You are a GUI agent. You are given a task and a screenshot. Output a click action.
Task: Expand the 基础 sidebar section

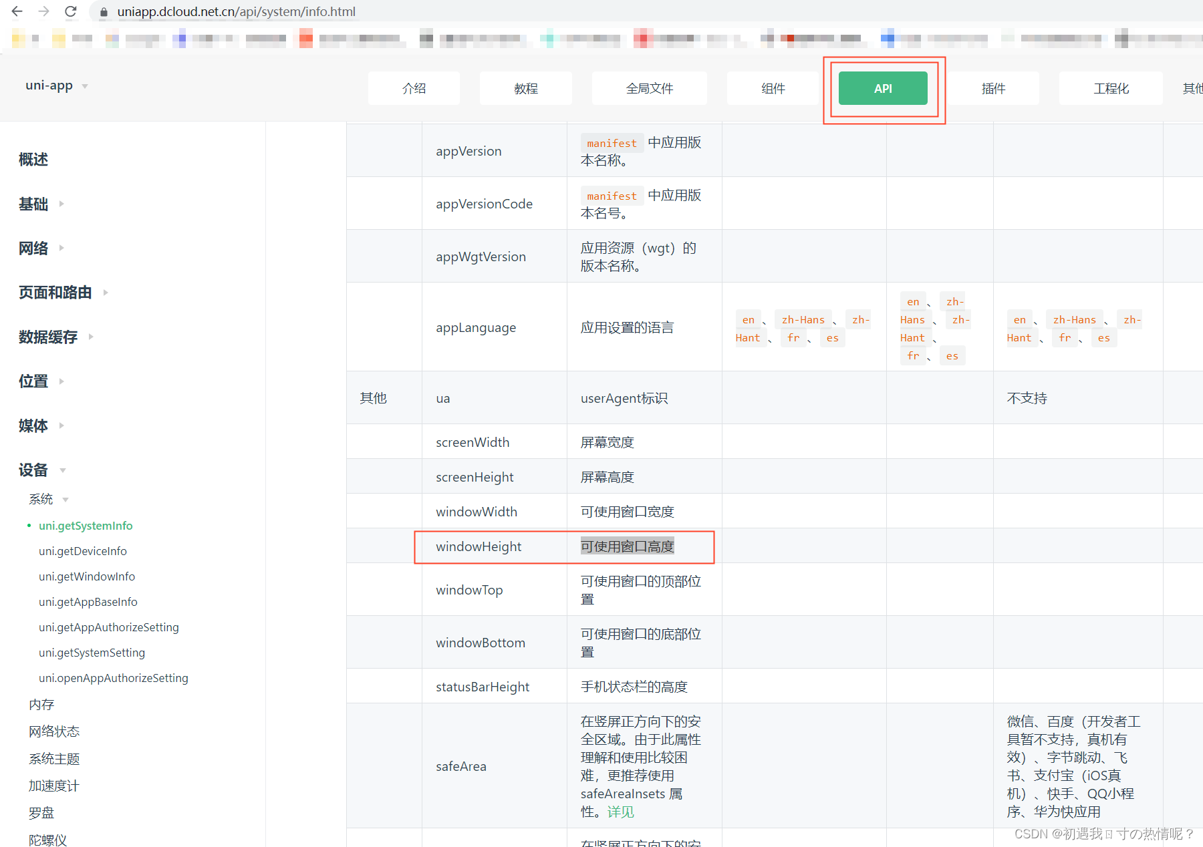[x=41, y=204]
